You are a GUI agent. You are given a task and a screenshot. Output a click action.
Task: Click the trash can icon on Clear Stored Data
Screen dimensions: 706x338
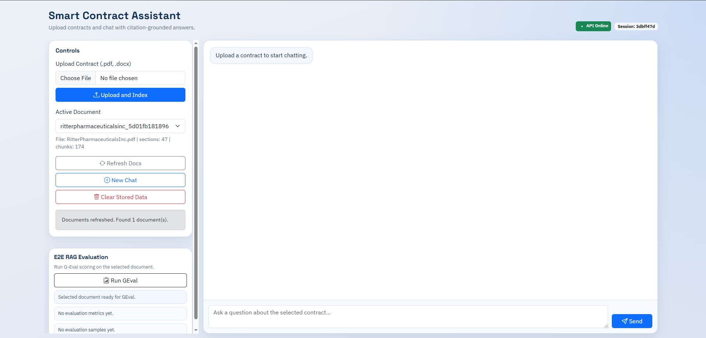coord(96,197)
